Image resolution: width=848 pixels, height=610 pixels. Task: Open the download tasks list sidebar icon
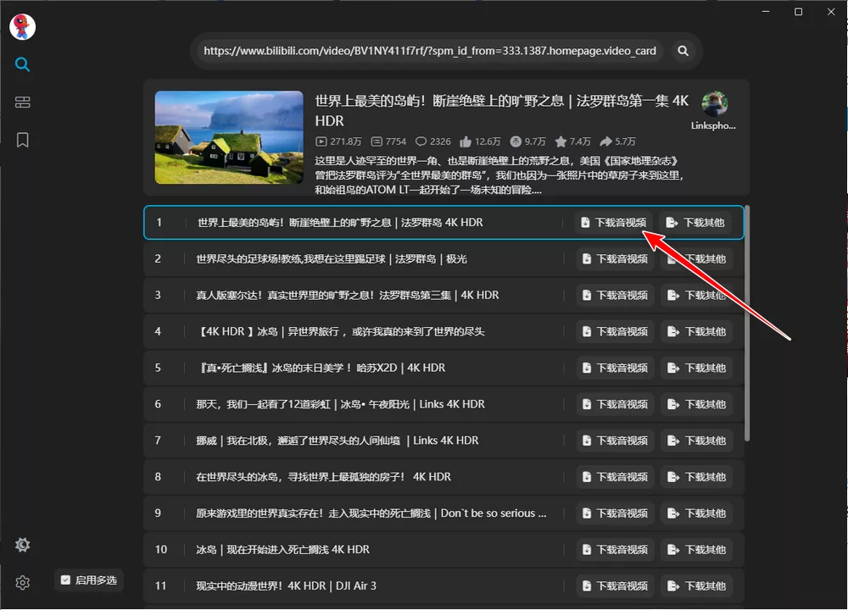click(x=22, y=102)
